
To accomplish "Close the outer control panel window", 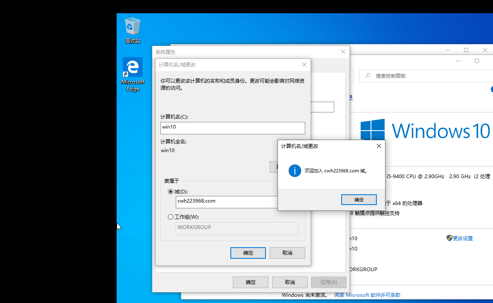I will pyautogui.click(x=485, y=50).
